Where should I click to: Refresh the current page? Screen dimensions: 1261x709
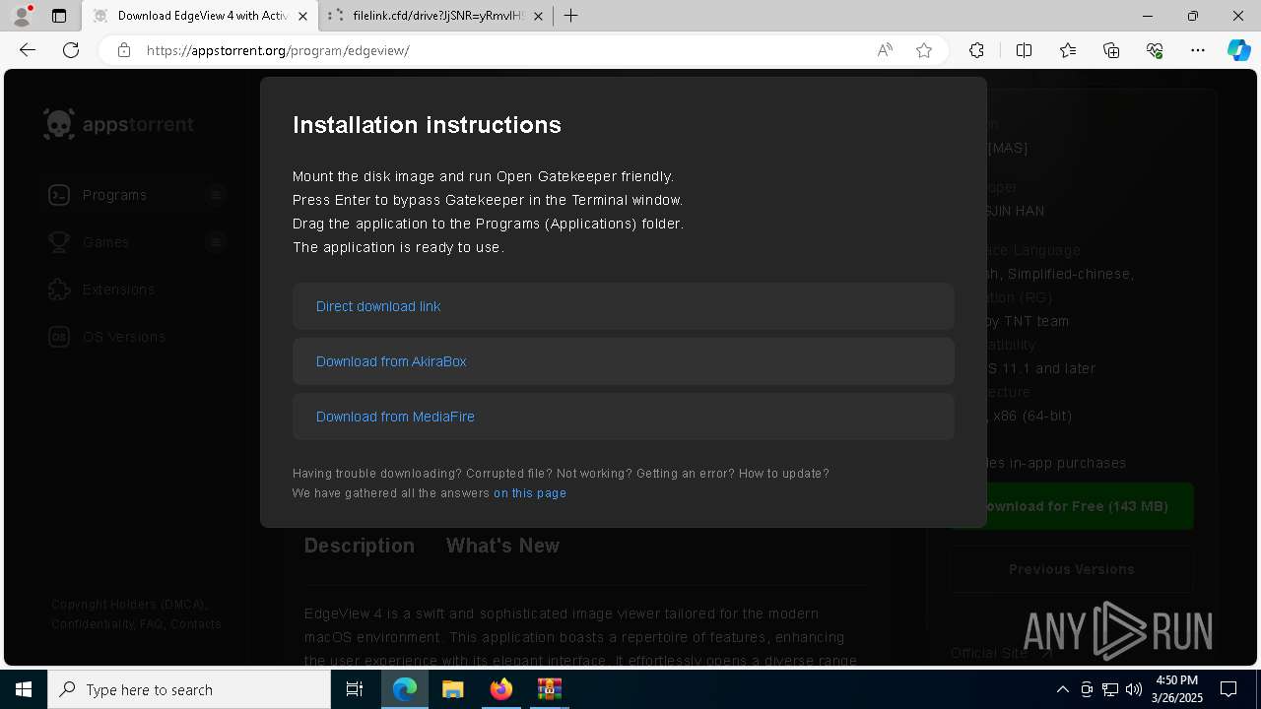(71, 50)
